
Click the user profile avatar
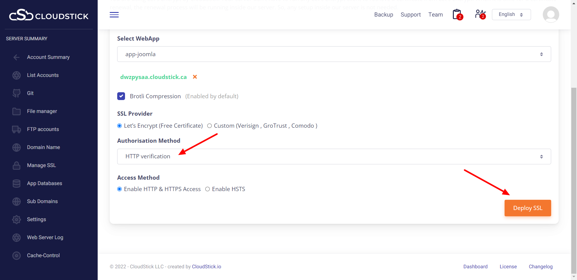coord(551,15)
